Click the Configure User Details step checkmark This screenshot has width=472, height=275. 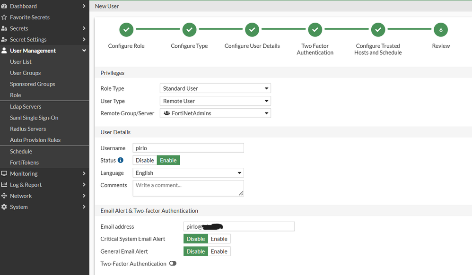[252, 30]
